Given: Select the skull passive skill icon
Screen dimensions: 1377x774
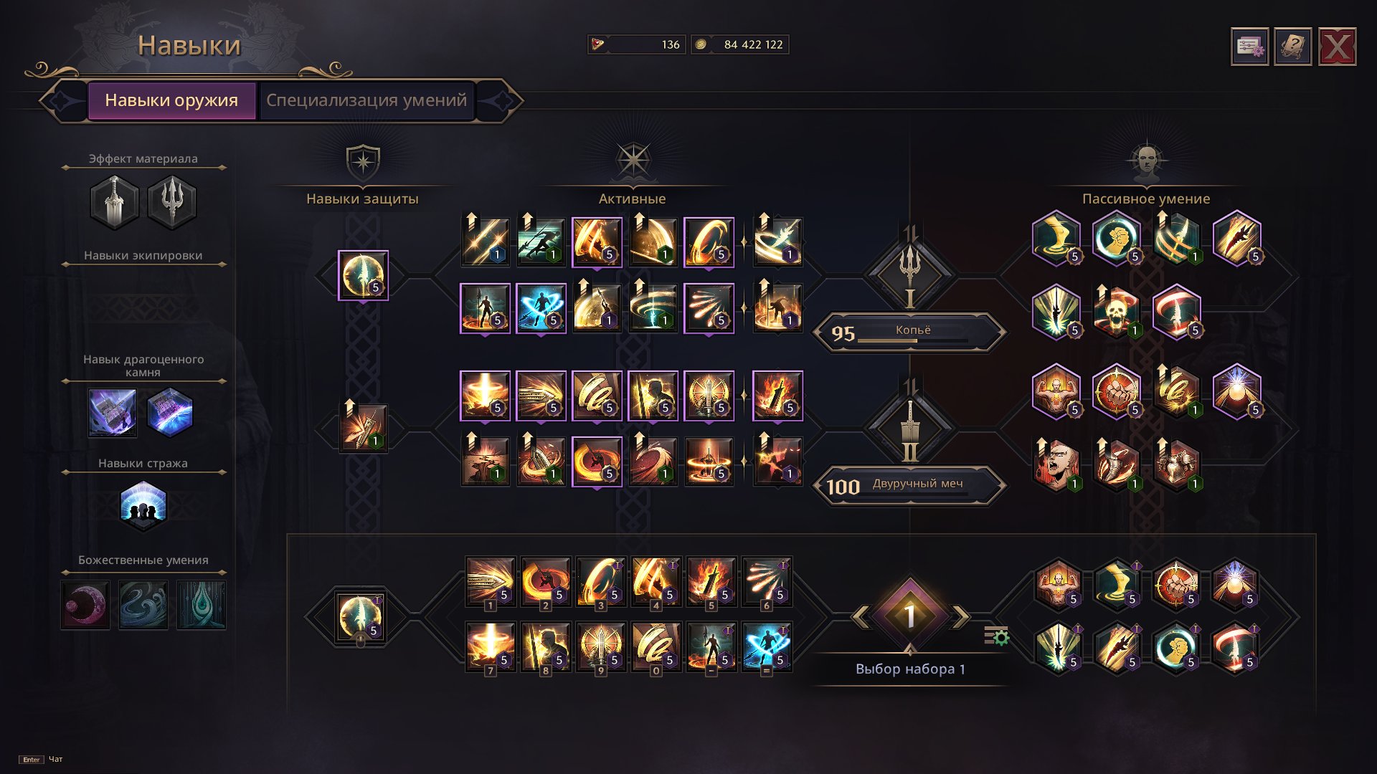Looking at the screenshot, I should click(x=1116, y=312).
